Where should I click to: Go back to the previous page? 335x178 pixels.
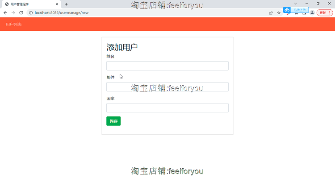coord(5,13)
